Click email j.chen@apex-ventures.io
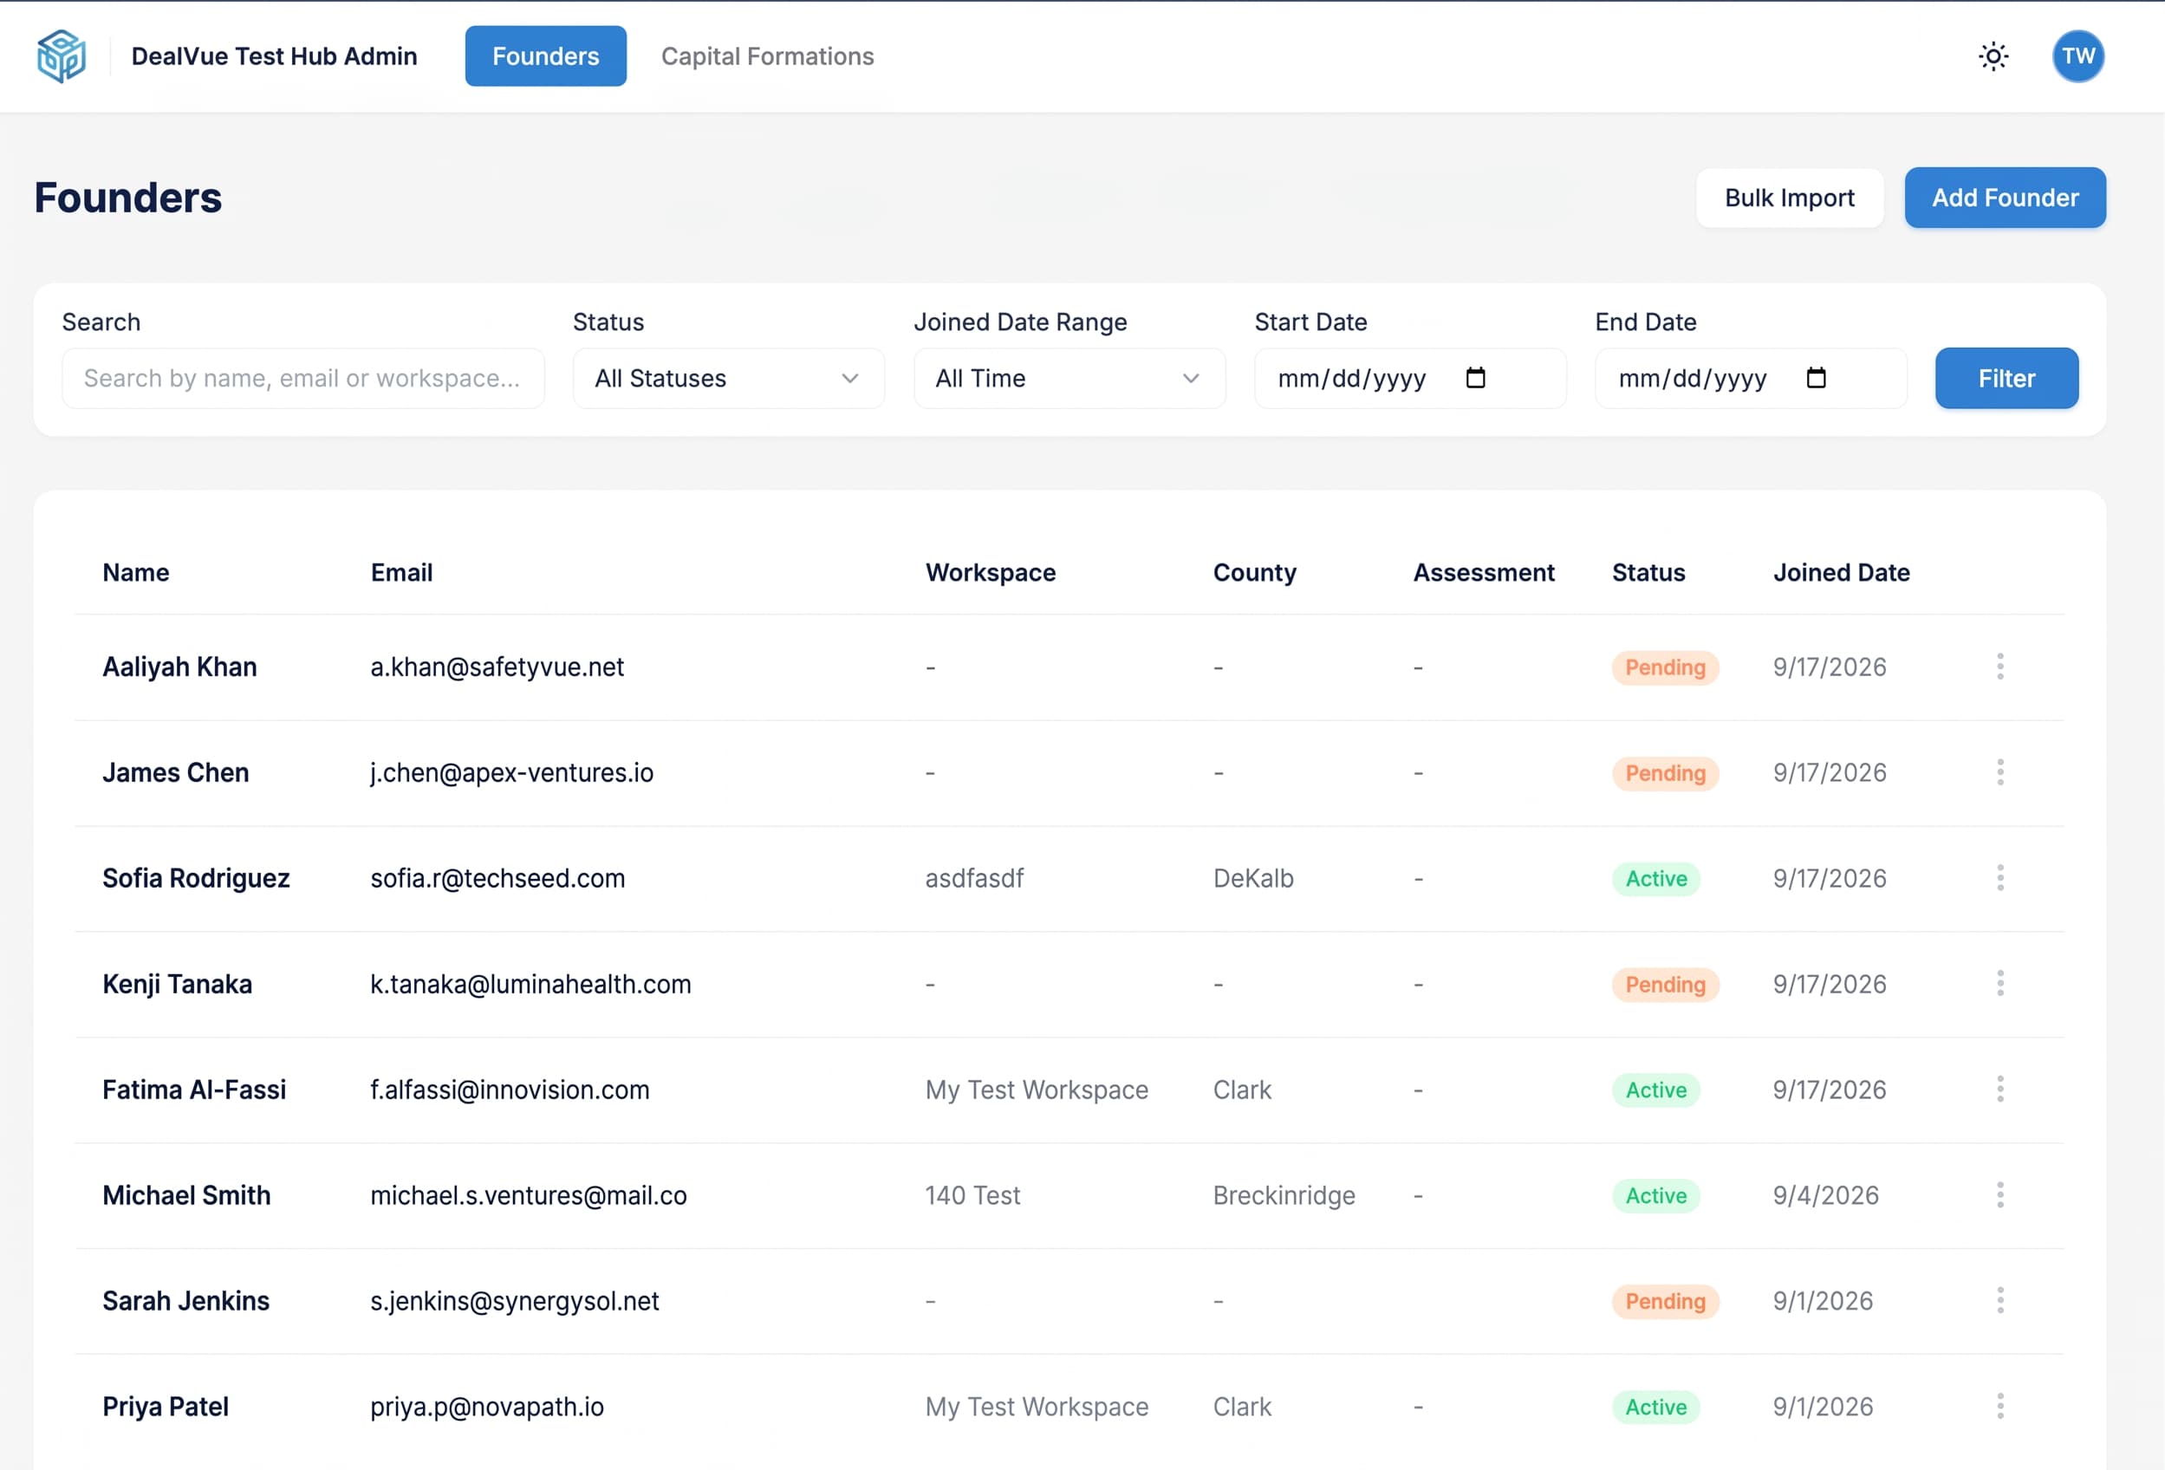 [x=511, y=772]
